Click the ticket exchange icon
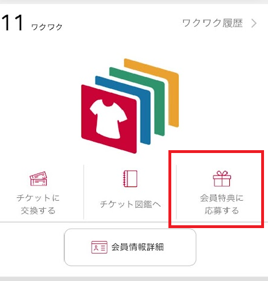Viewport: 268px width, 281px height. point(39,179)
